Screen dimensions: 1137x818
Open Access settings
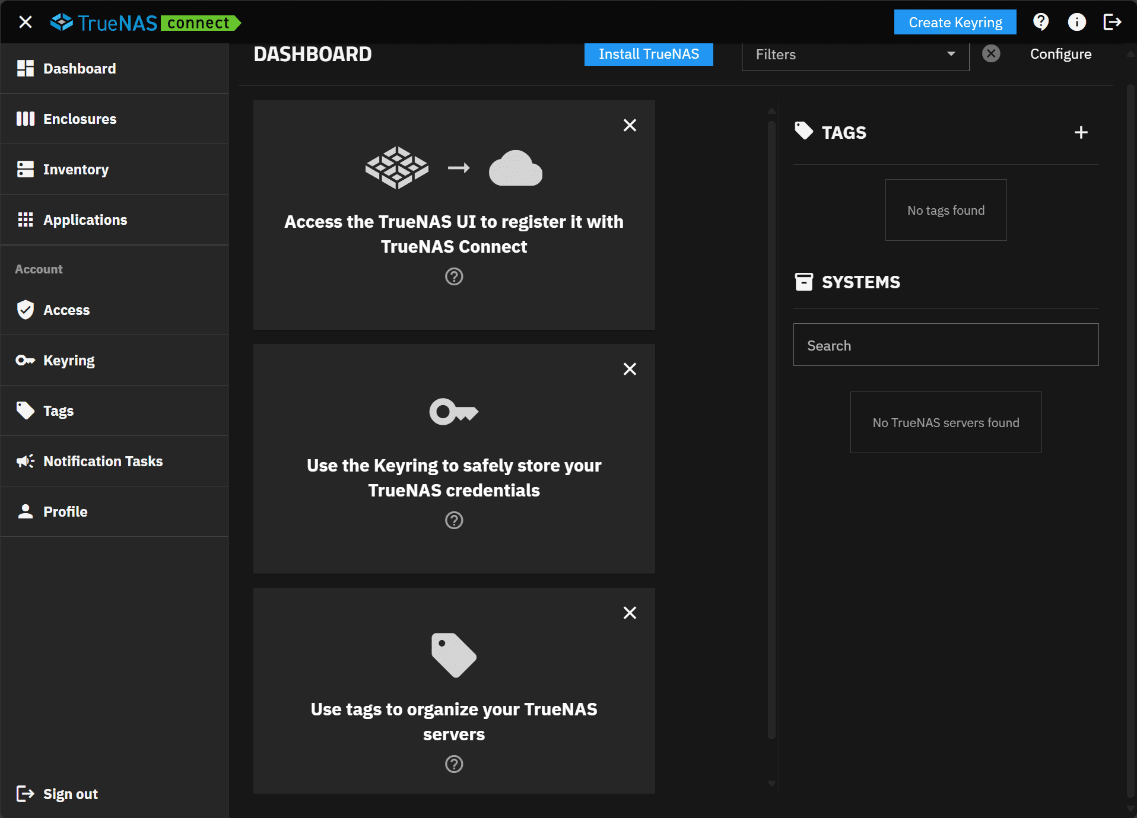pyautogui.click(x=115, y=310)
